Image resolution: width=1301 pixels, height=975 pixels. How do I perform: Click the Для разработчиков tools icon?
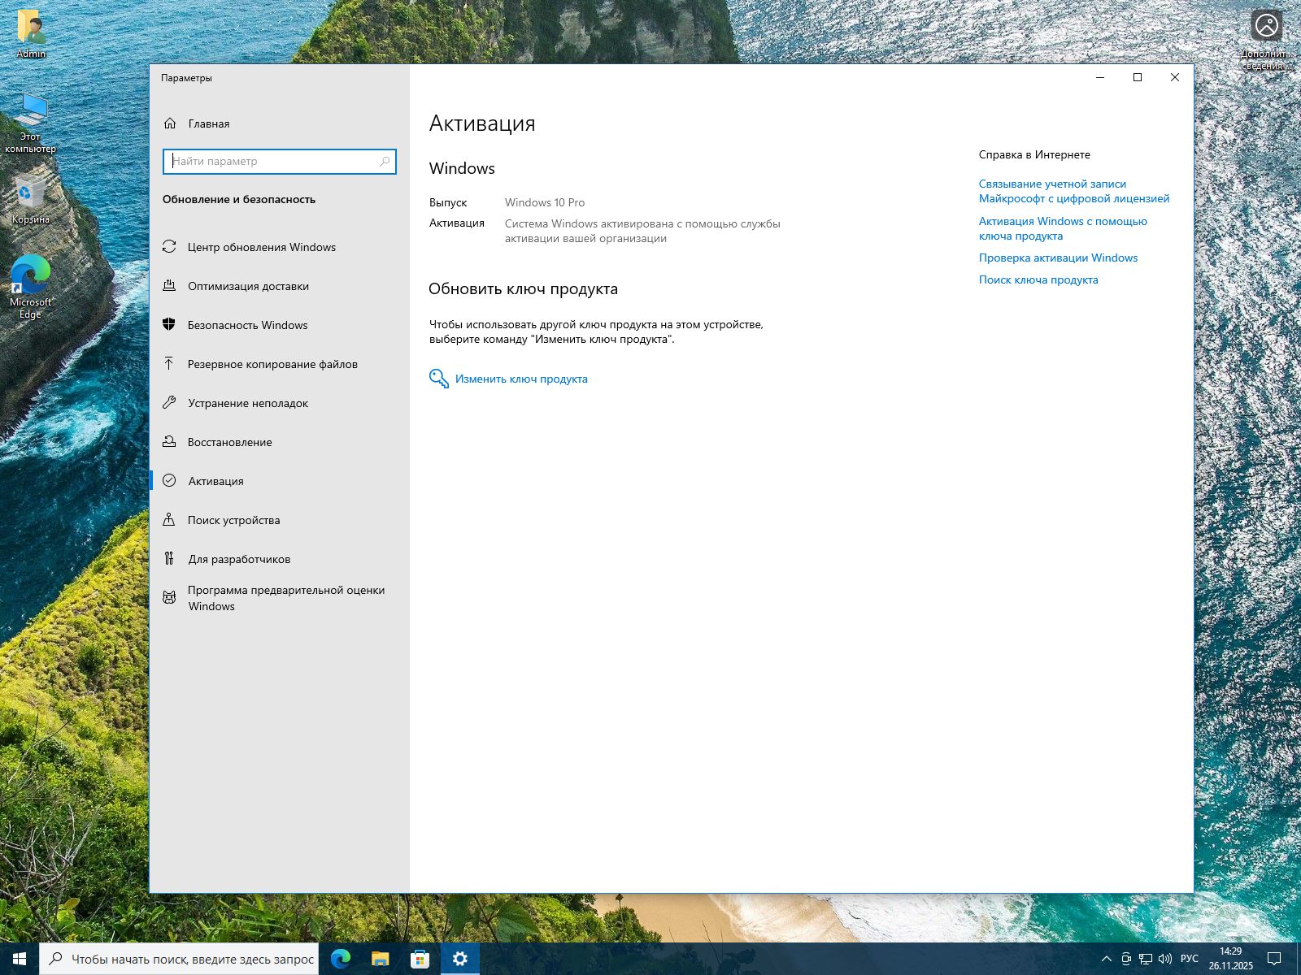(x=169, y=559)
